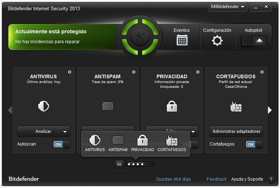This screenshot has width=280, height=188.
Task: Click the central wrench repair icon
Action: coord(140,37)
